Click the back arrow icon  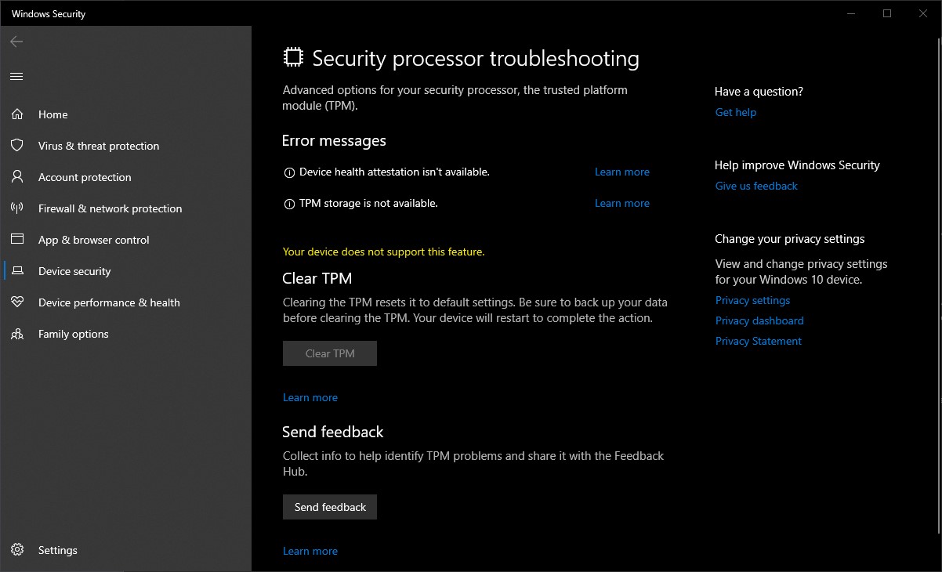coord(16,42)
